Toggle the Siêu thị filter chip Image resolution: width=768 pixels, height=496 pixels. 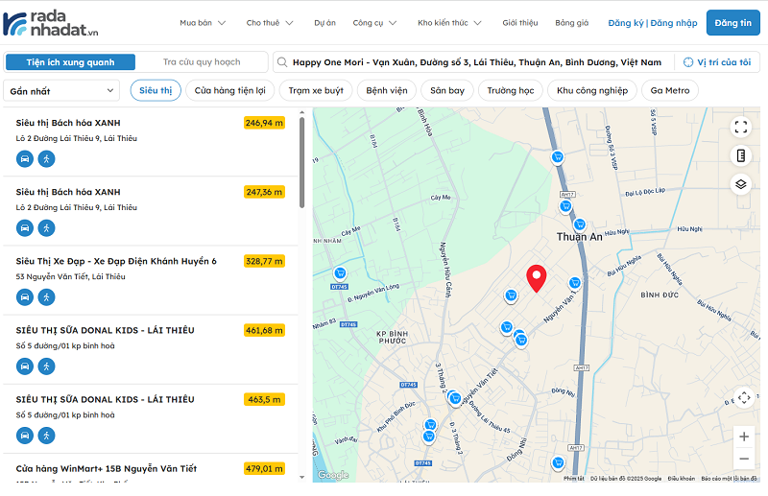coord(155,91)
